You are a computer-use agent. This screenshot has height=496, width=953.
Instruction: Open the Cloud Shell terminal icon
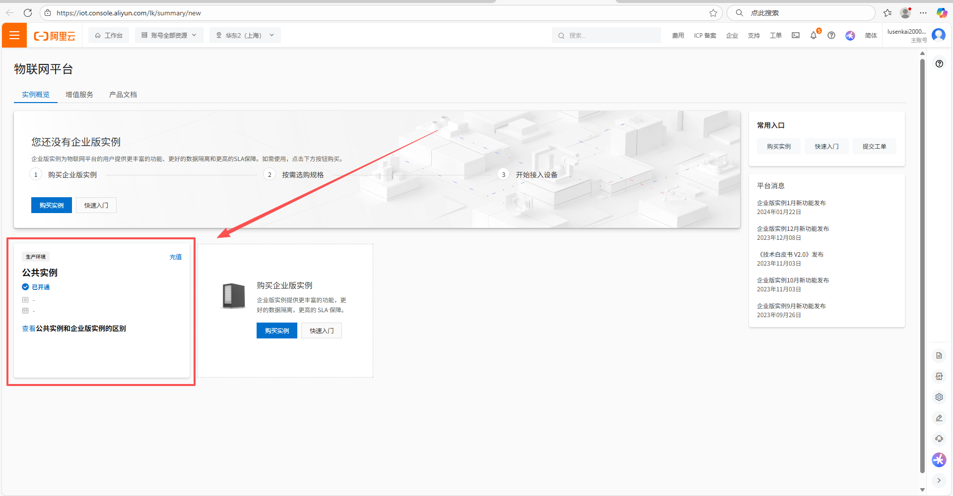796,36
